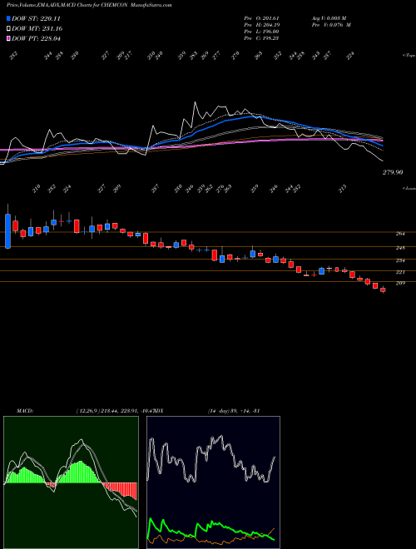
Task: Click the last red candlestick on the right
Action: pyautogui.click(x=383, y=289)
